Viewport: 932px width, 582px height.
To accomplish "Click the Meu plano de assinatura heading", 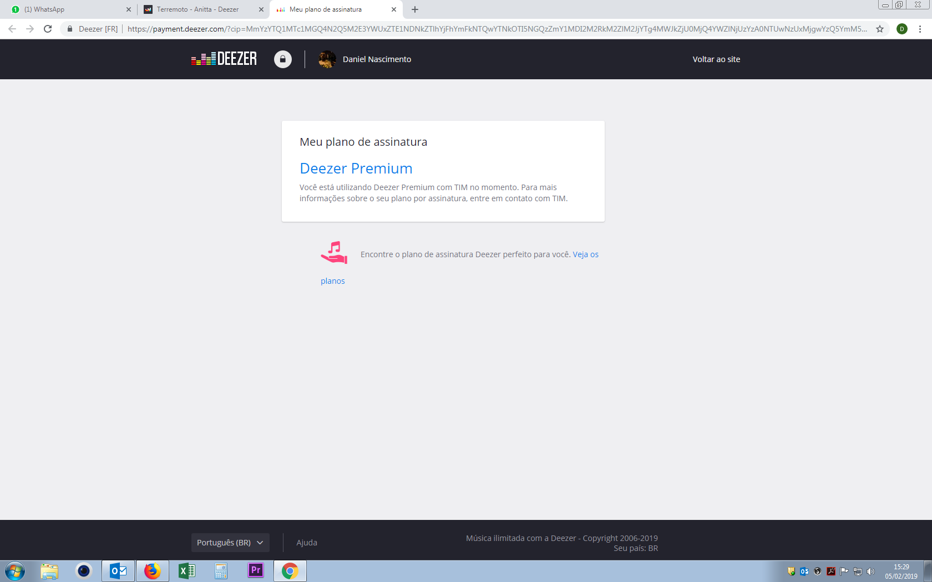I will coord(363,142).
